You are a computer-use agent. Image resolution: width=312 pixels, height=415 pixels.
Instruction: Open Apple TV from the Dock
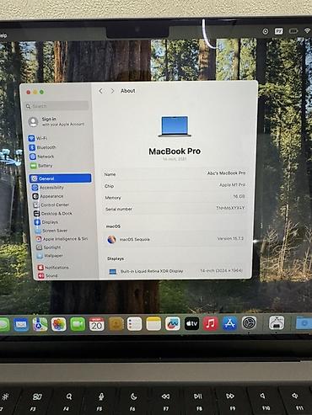point(191,324)
